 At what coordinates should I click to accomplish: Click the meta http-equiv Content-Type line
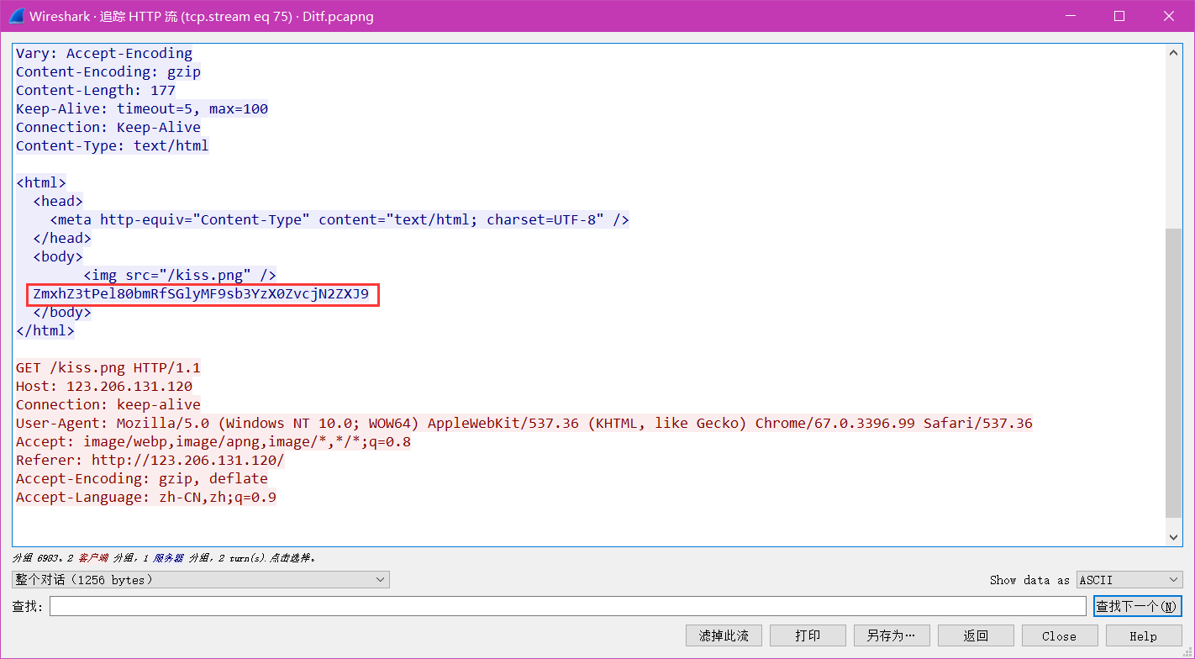(x=340, y=219)
